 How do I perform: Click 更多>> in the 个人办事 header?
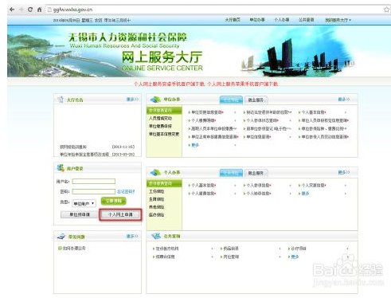point(344,173)
